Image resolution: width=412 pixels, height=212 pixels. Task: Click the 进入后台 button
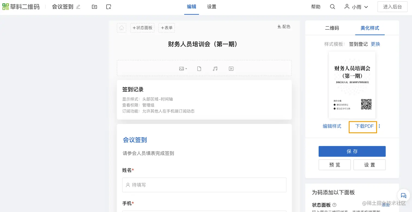(392, 7)
